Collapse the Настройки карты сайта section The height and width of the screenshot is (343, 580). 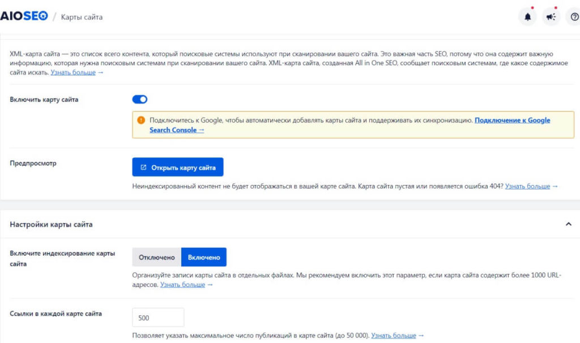tap(569, 224)
